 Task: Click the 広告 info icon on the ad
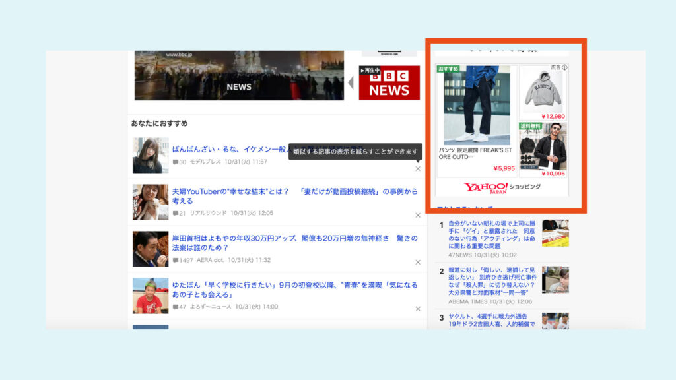(564, 68)
